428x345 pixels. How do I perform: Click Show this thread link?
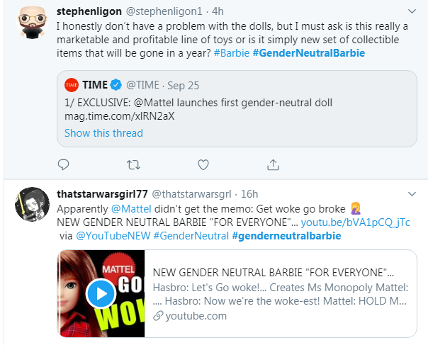tap(103, 133)
